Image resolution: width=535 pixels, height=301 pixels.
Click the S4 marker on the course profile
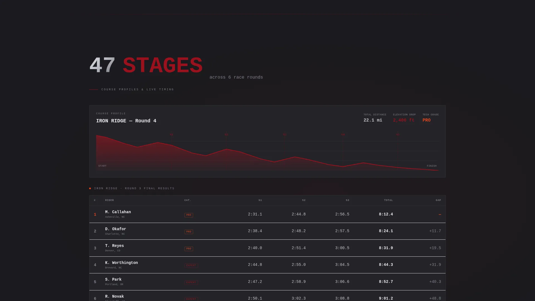(343, 135)
